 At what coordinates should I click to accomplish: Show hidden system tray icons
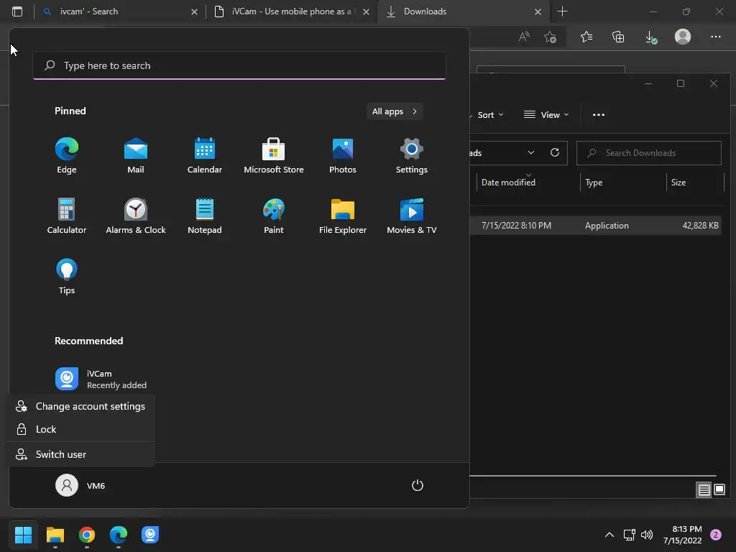click(609, 535)
